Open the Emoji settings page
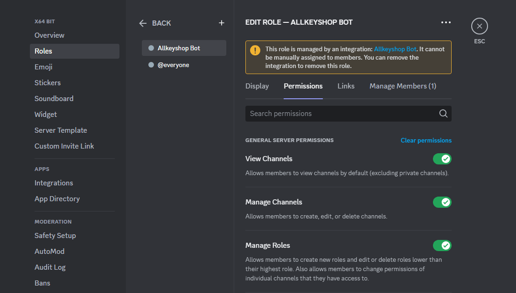 pyautogui.click(x=43, y=67)
